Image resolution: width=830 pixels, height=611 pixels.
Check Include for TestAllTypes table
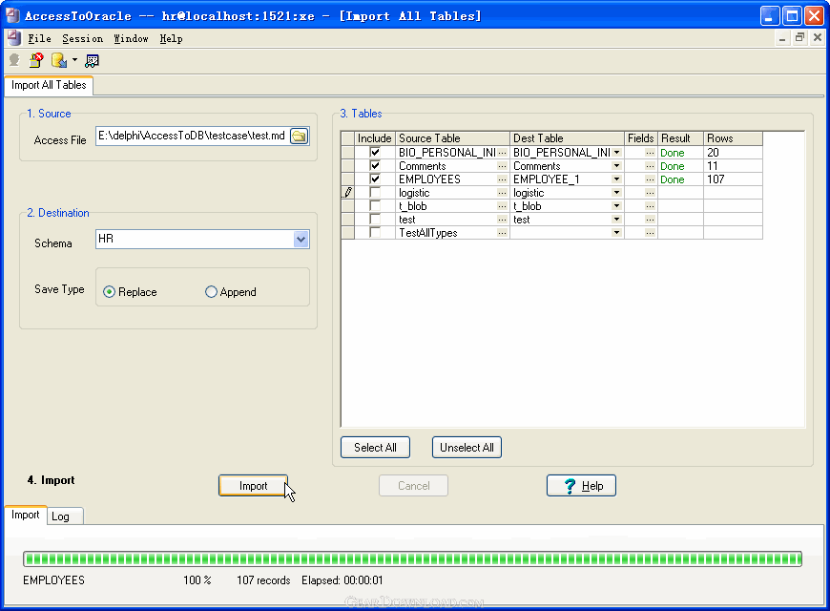click(x=375, y=232)
